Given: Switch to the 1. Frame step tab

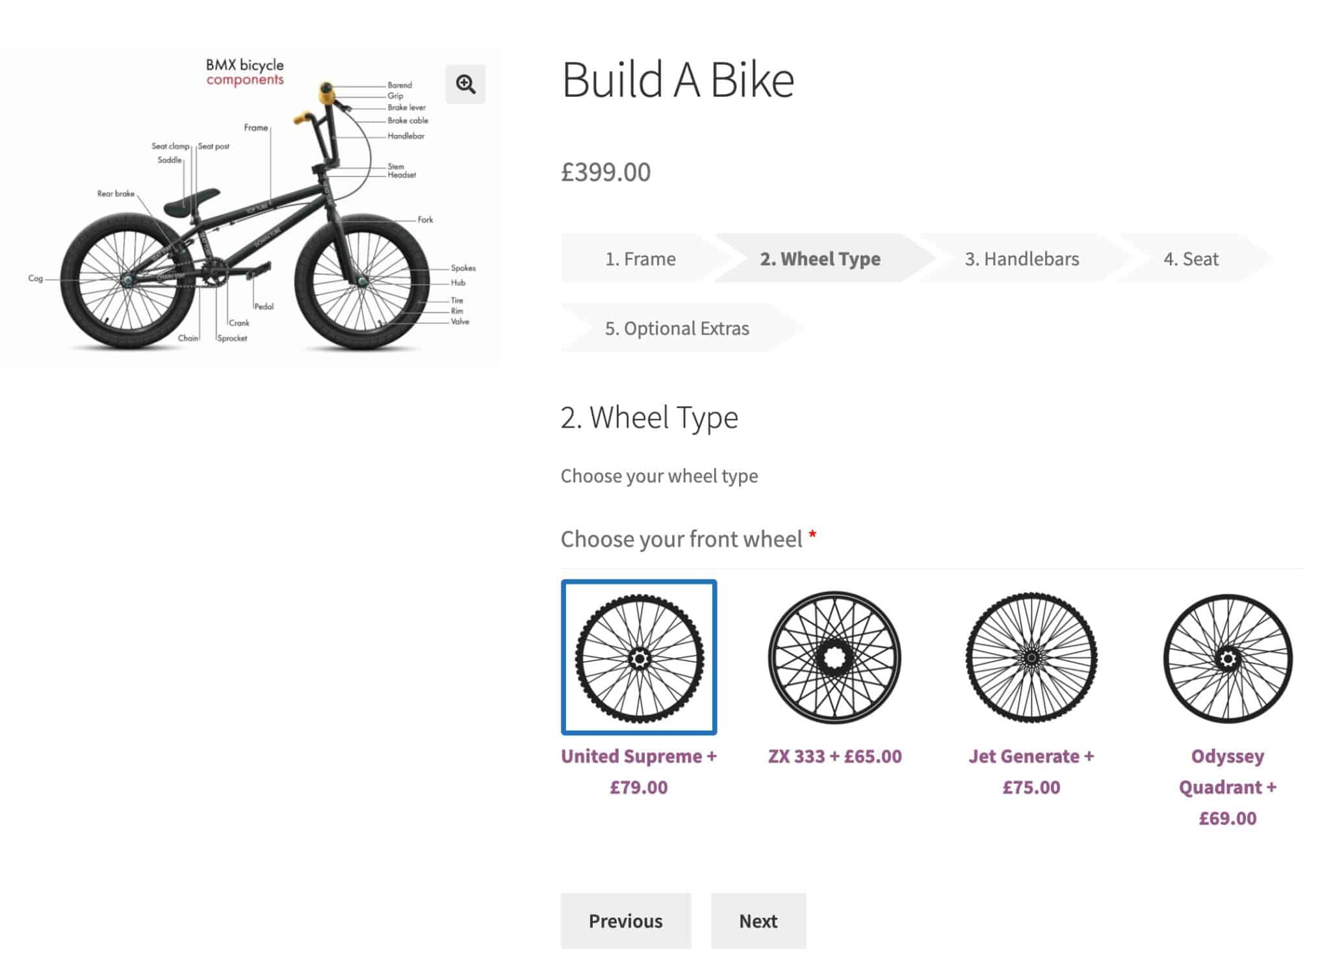Looking at the screenshot, I should [640, 259].
